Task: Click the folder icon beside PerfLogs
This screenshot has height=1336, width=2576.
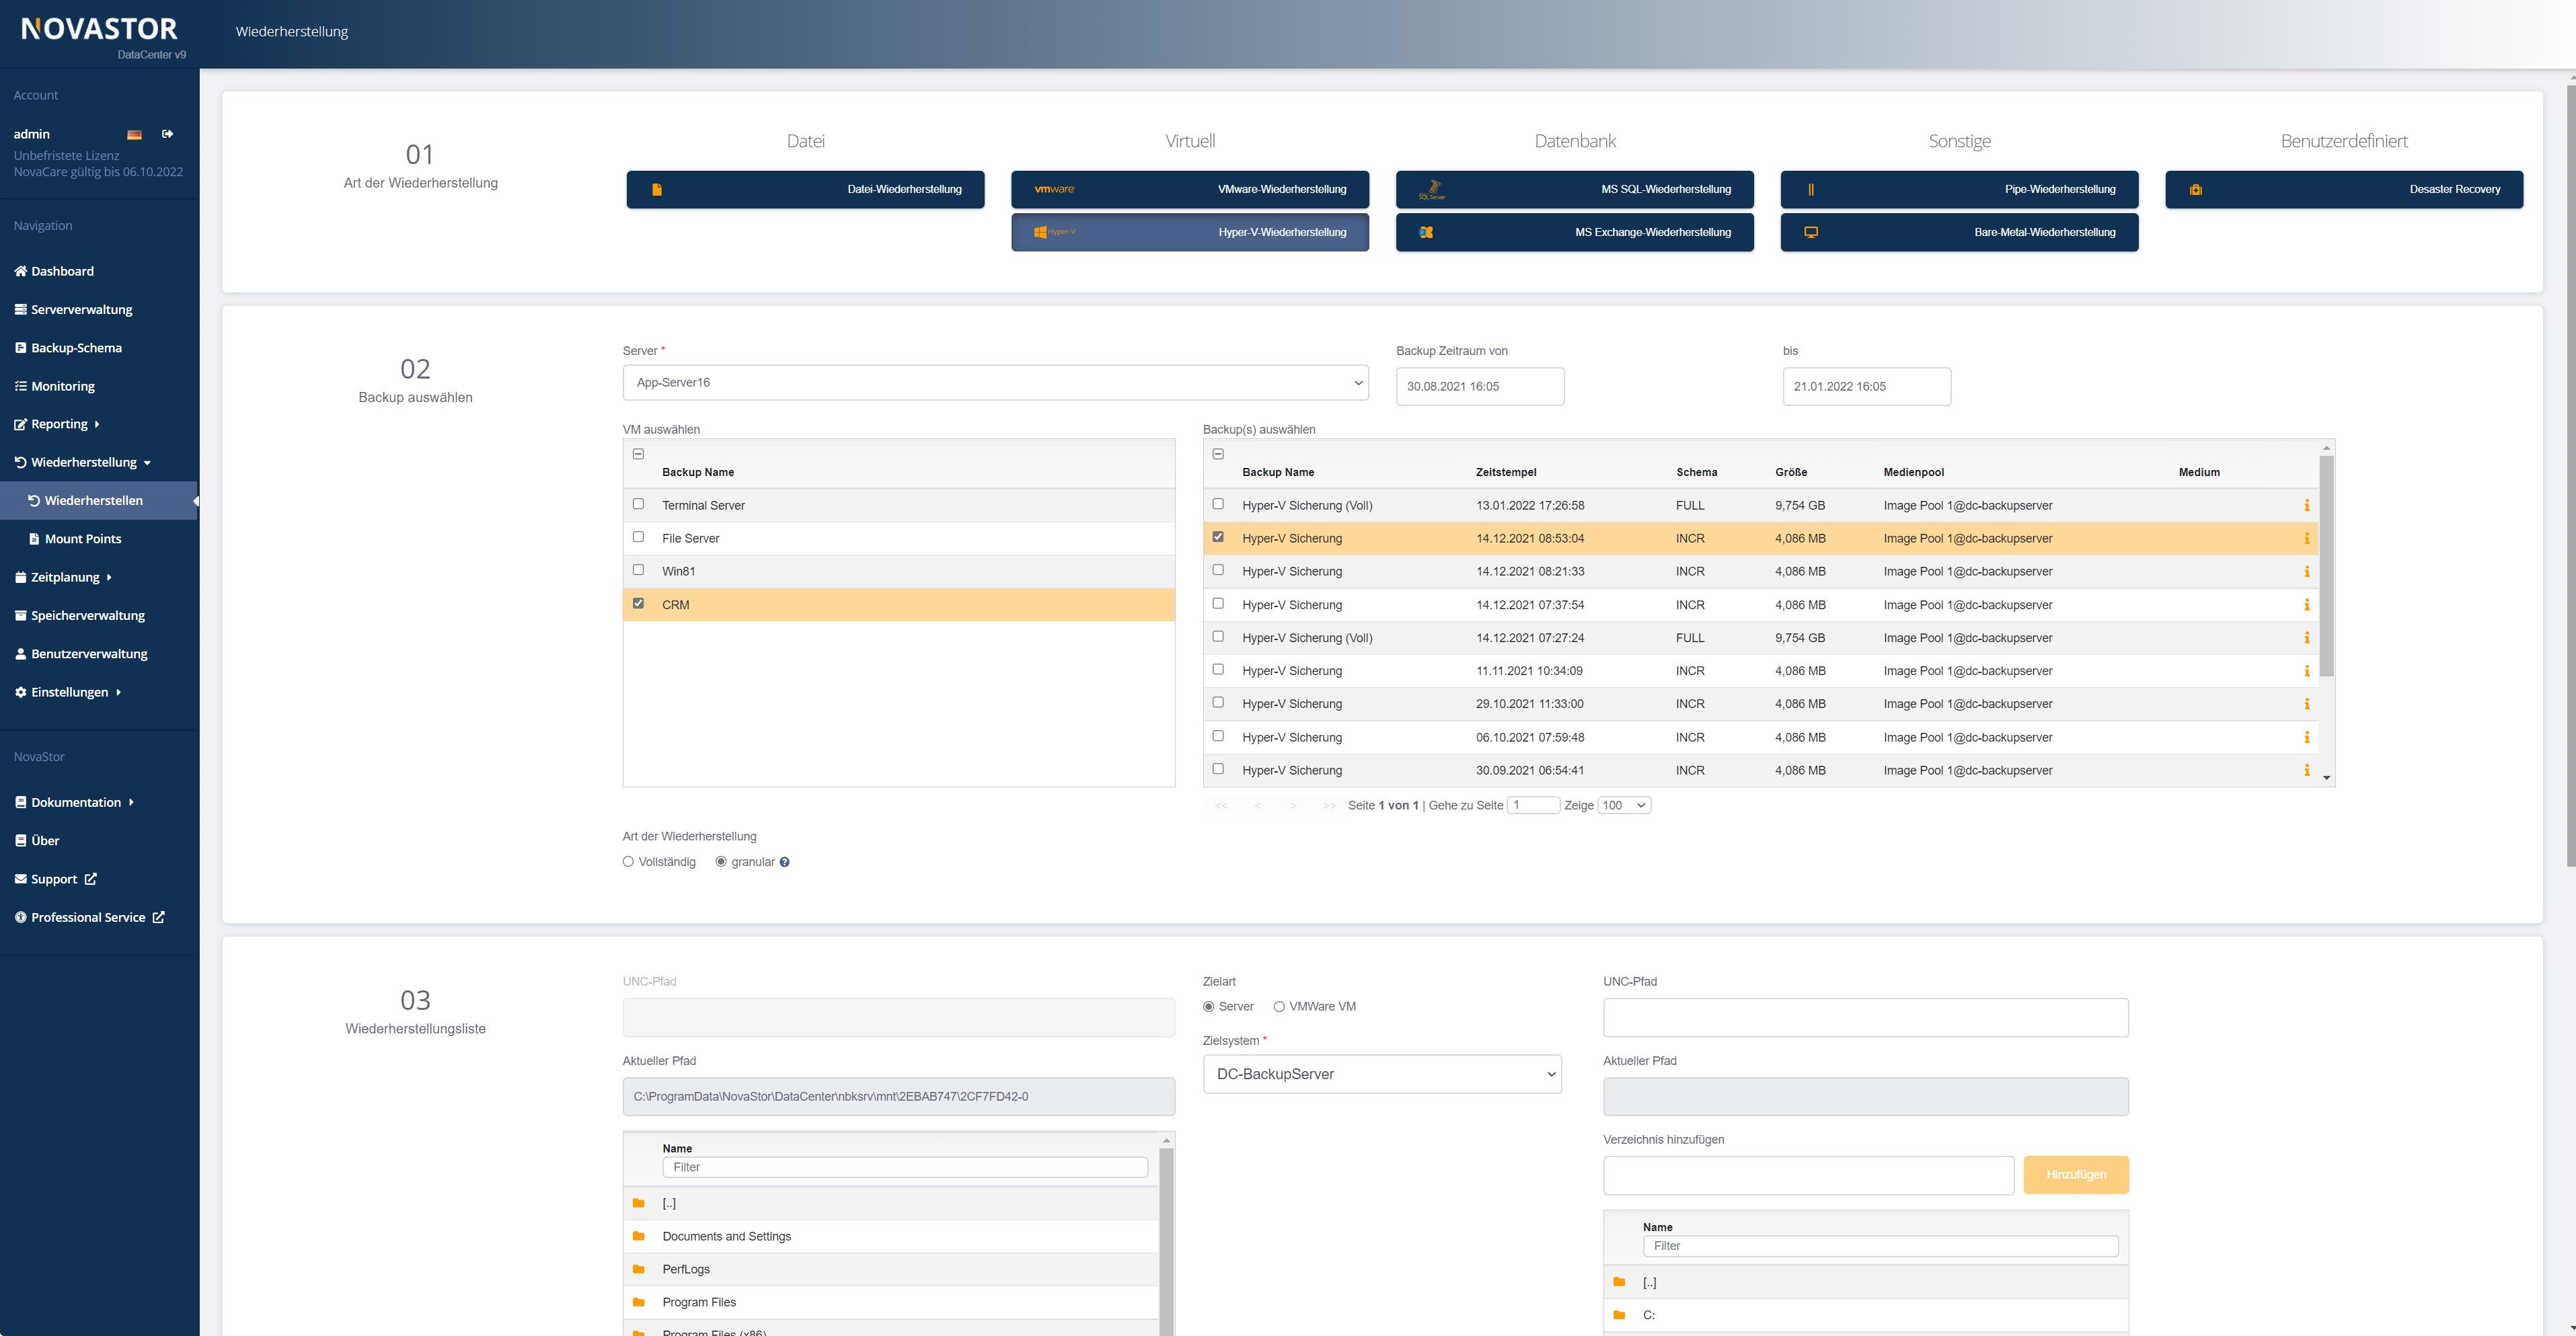Action: (638, 1269)
